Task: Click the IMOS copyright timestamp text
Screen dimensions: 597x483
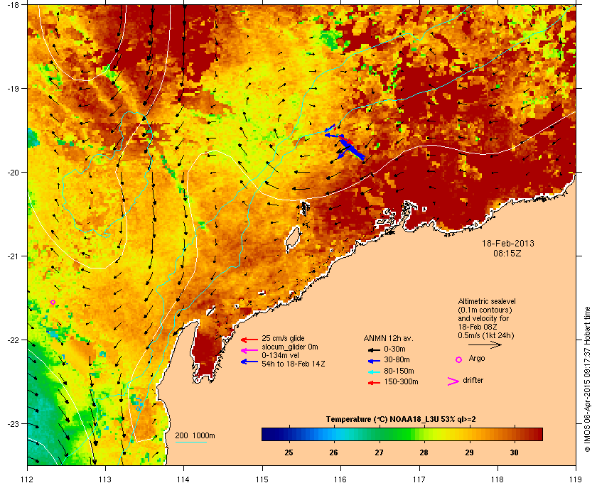Action: pyautogui.click(x=587, y=379)
